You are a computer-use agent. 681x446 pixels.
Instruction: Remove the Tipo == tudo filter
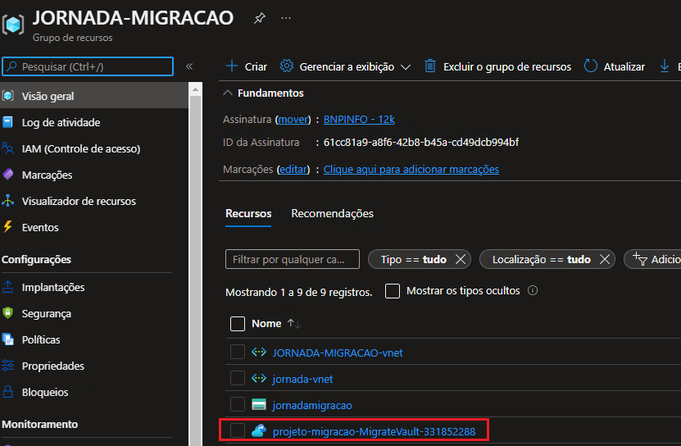(461, 260)
